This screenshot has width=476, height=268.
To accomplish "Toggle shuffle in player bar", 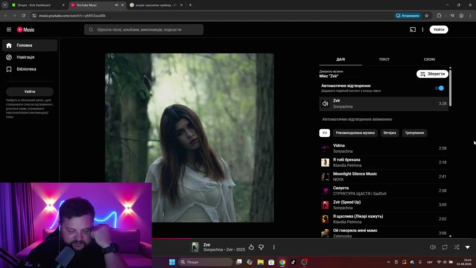I will point(457,247).
